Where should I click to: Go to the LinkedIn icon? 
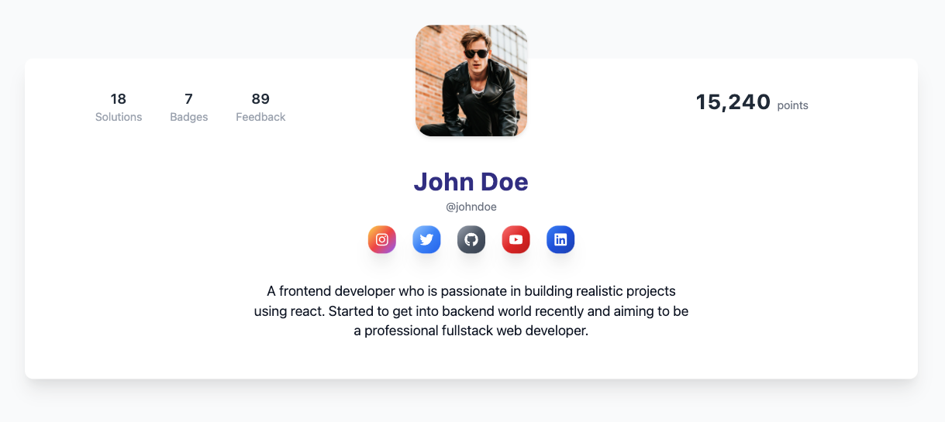click(560, 239)
